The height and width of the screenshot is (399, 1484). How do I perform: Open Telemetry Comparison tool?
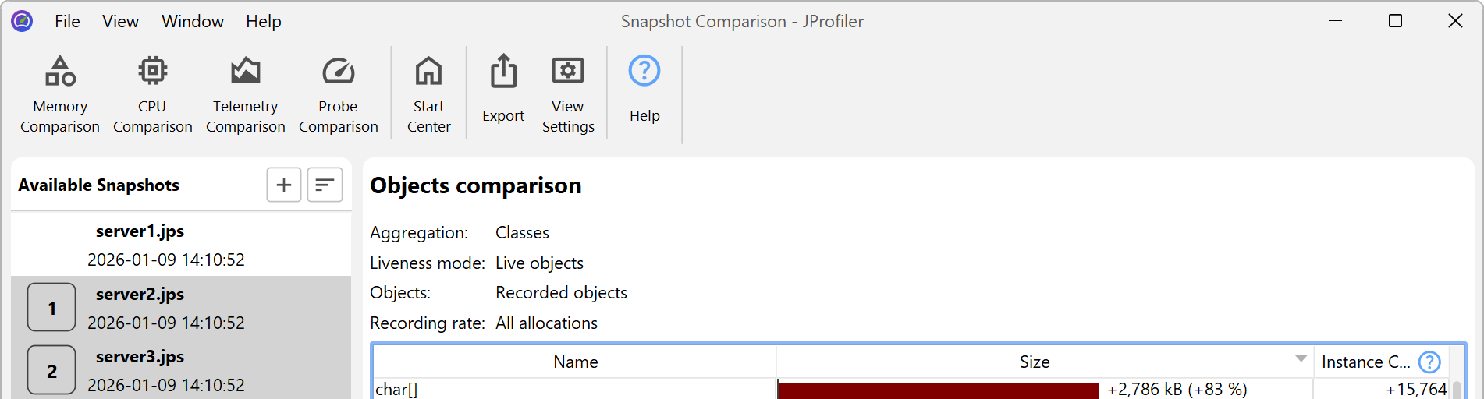click(x=245, y=94)
